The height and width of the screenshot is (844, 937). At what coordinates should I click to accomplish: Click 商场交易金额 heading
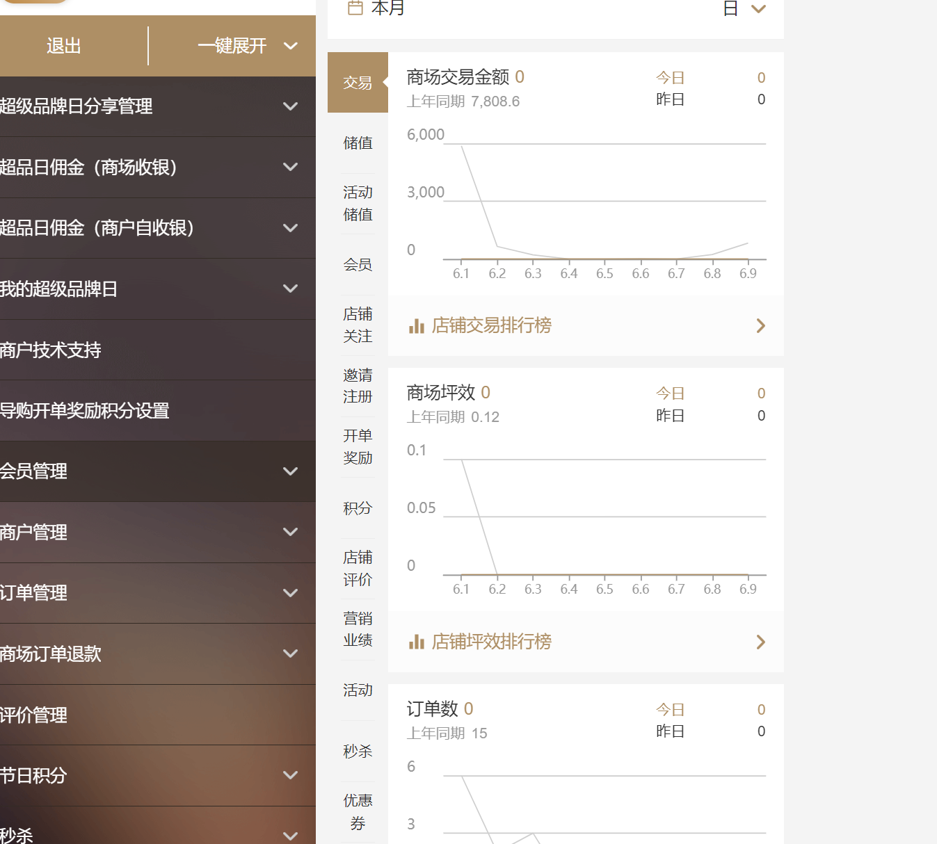[x=458, y=77]
